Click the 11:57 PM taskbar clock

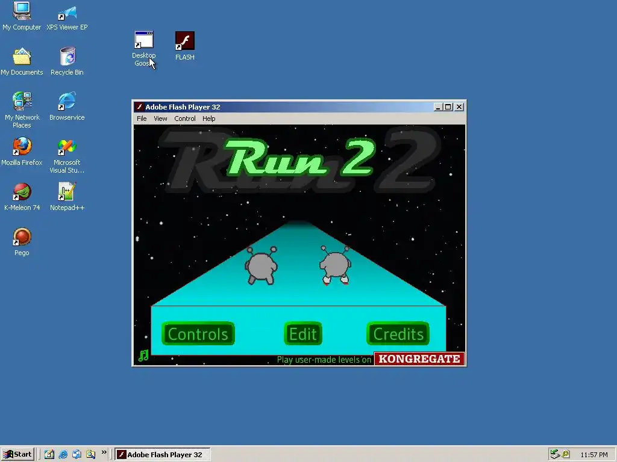(x=594, y=455)
